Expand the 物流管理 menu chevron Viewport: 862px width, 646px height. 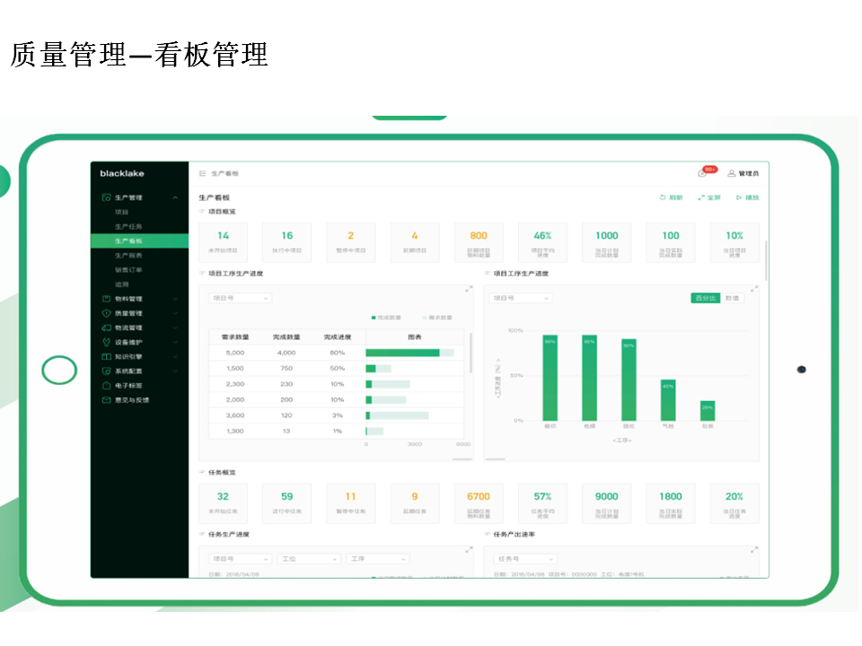point(175,328)
